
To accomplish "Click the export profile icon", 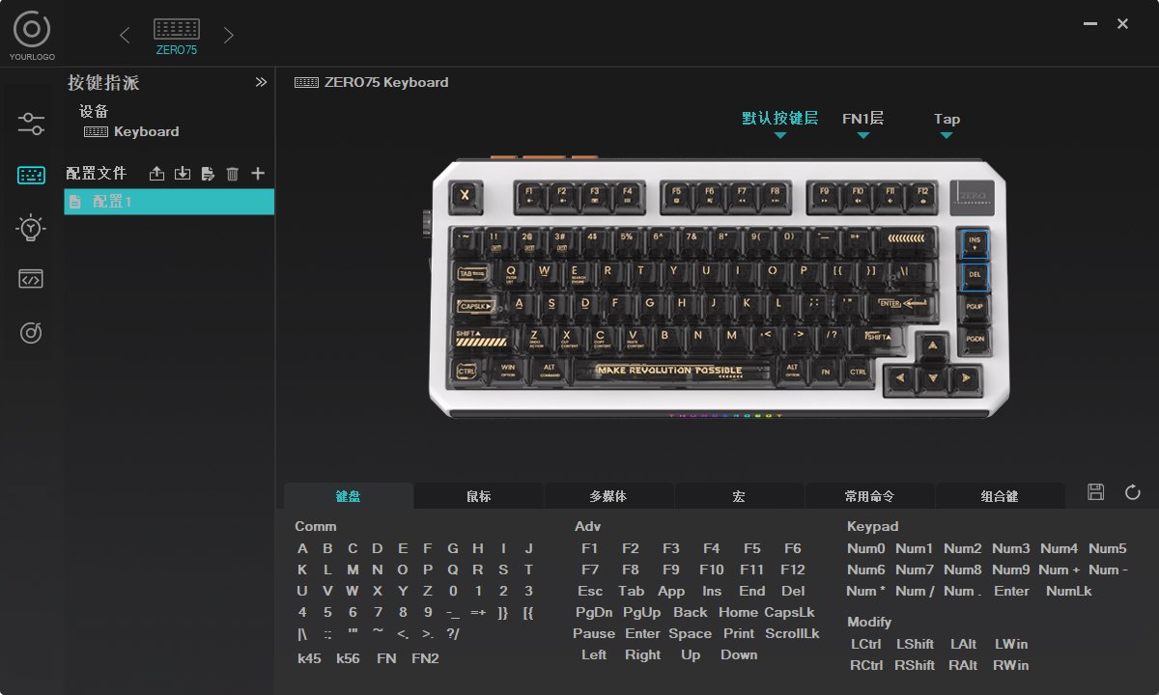I will [157, 174].
